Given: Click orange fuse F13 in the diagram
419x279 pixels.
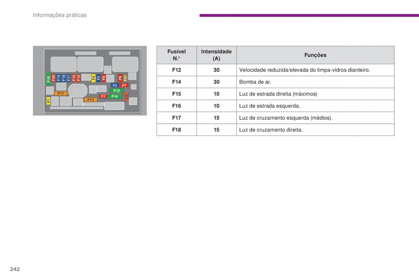Looking at the screenshot, I should pyautogui.click(x=90, y=100).
